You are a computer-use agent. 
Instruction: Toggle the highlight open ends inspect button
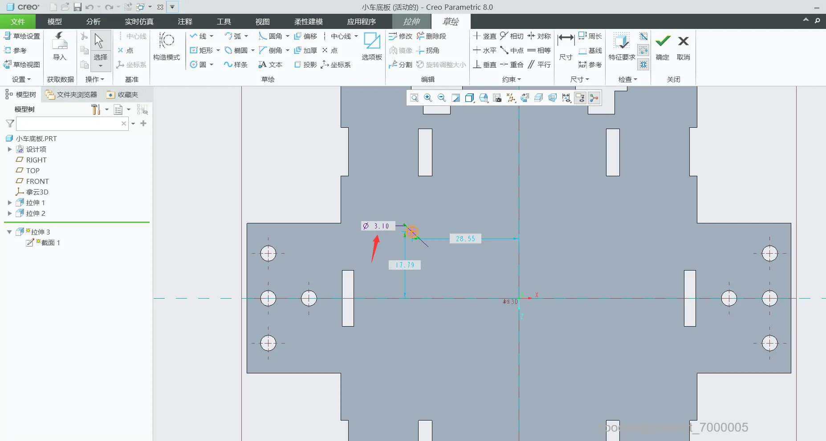tap(643, 50)
